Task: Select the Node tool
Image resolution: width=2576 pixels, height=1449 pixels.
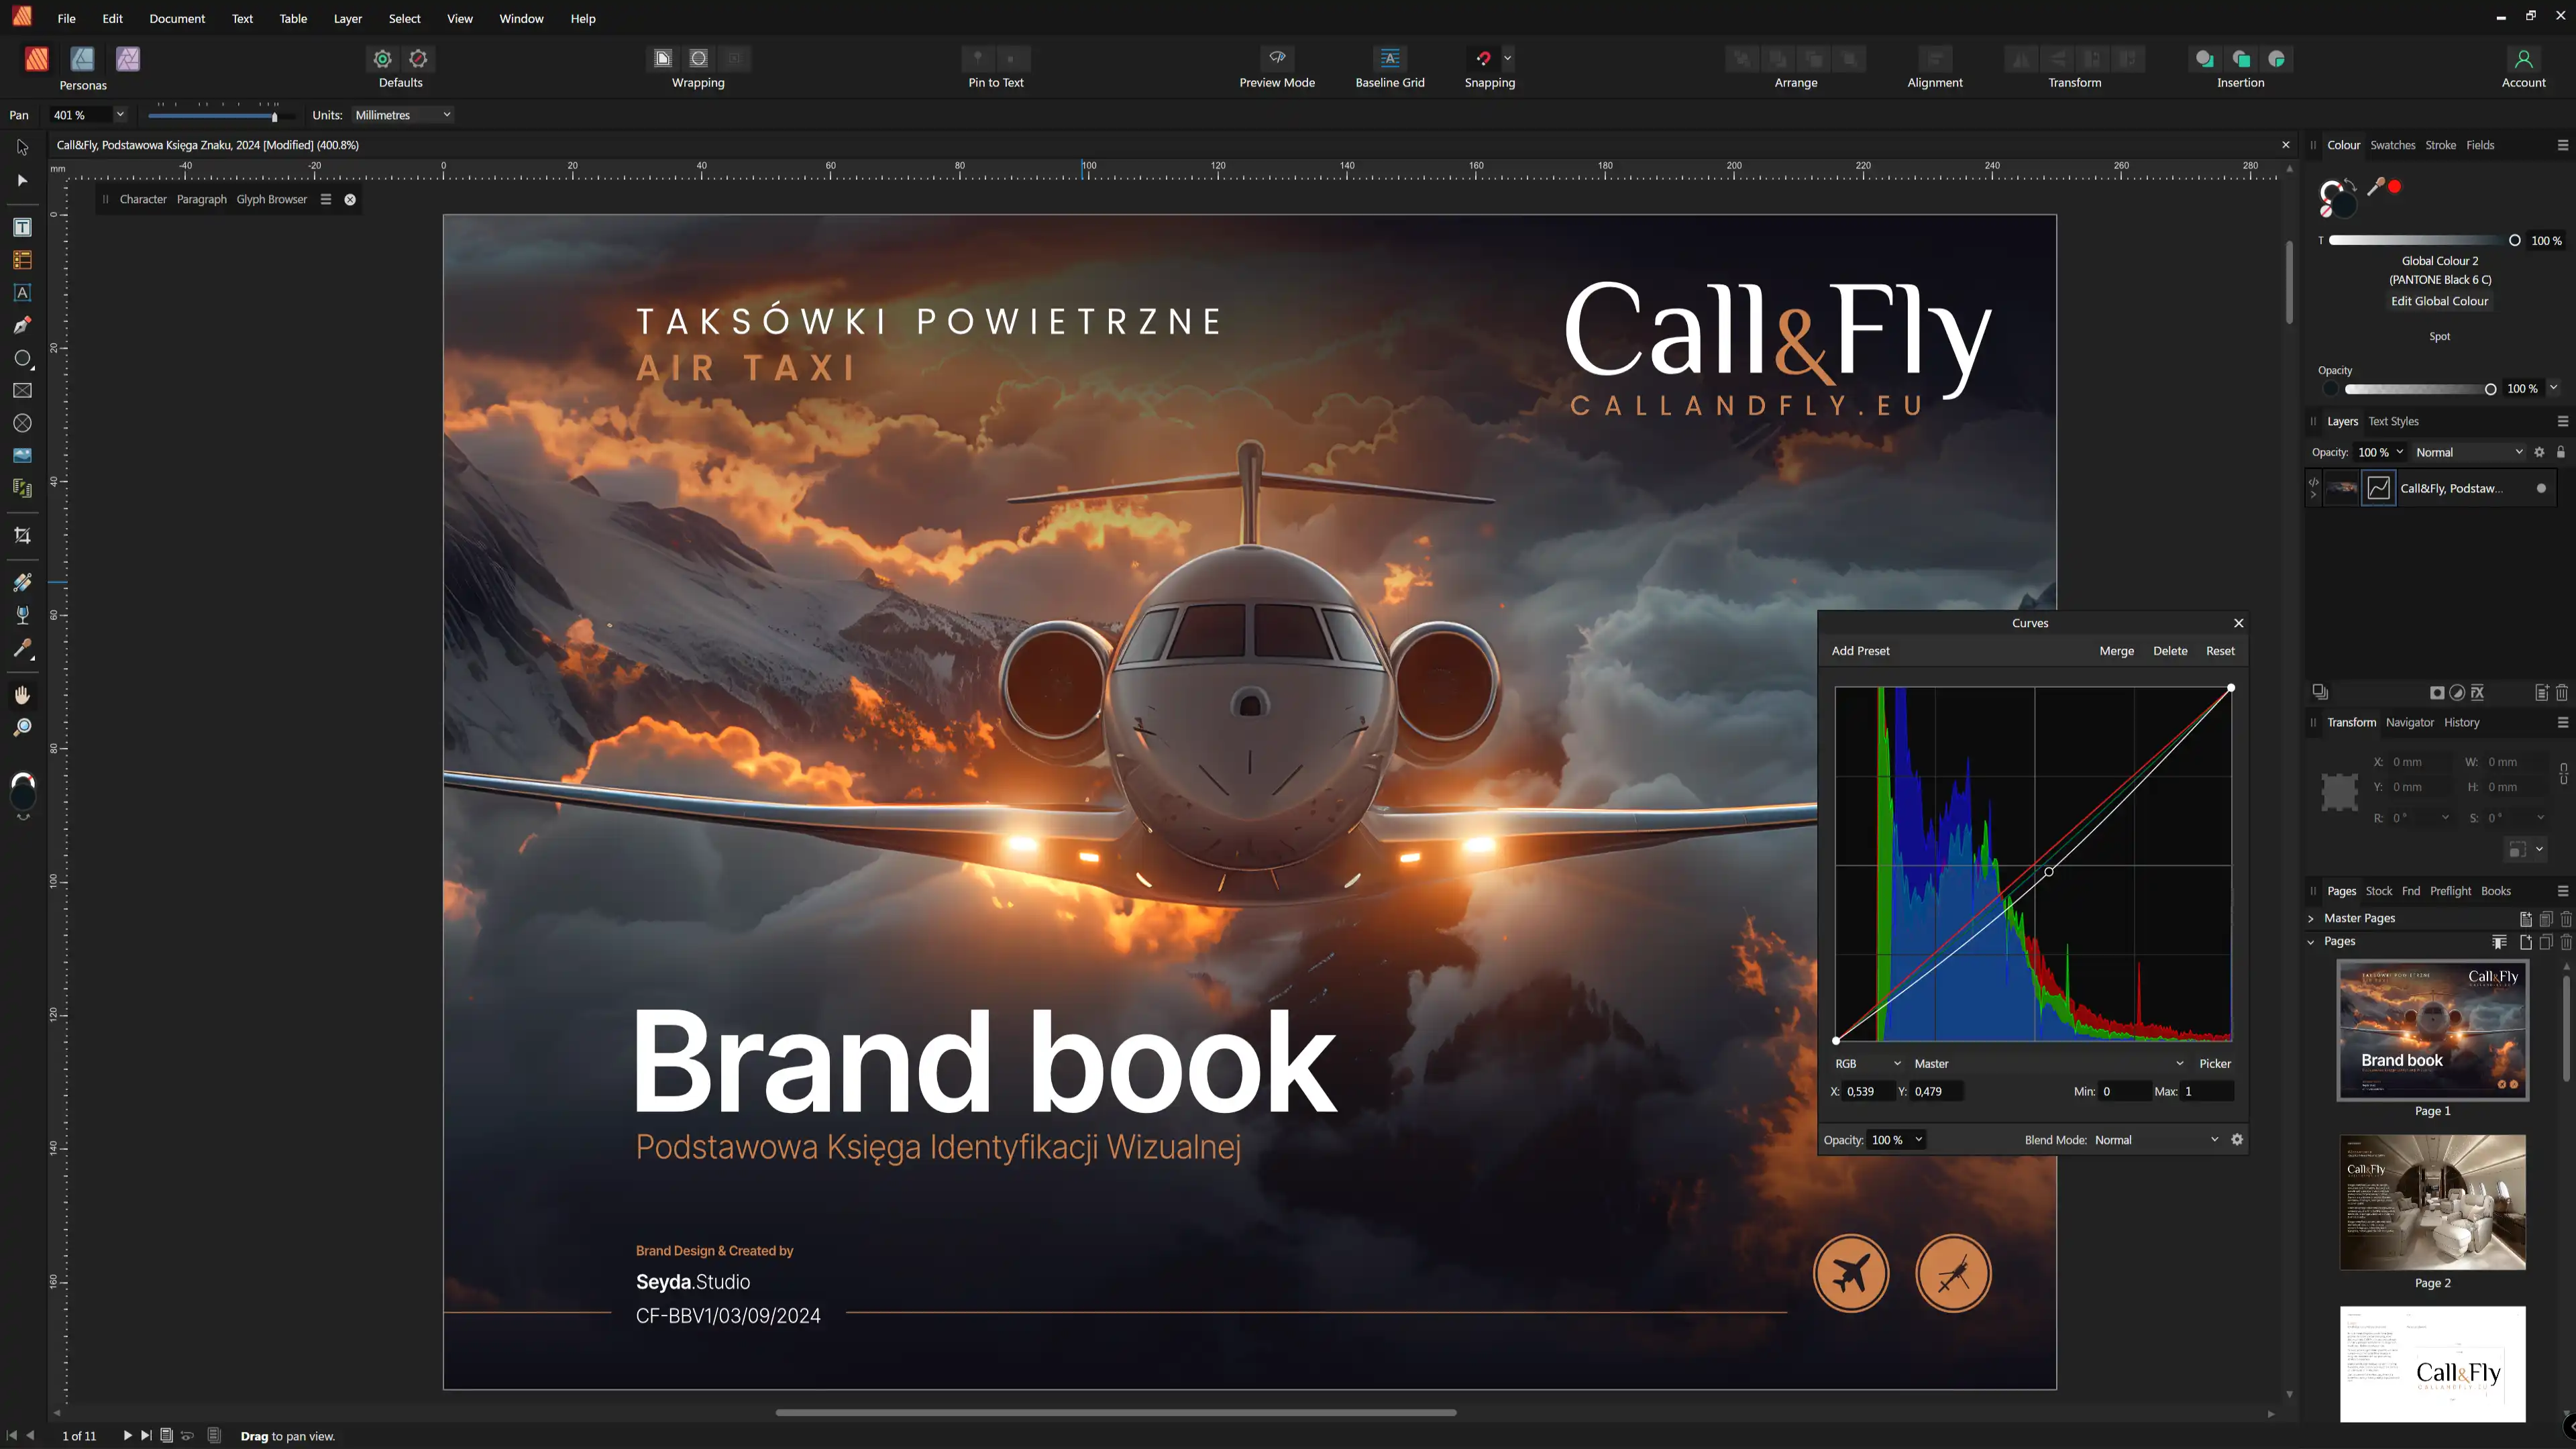Action: pos(22,181)
